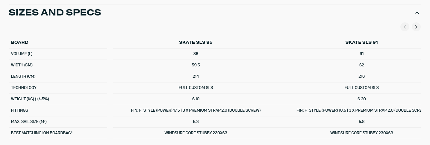
Task: Click the Full Custom SLS cell for SLS 85
Action: point(196,88)
